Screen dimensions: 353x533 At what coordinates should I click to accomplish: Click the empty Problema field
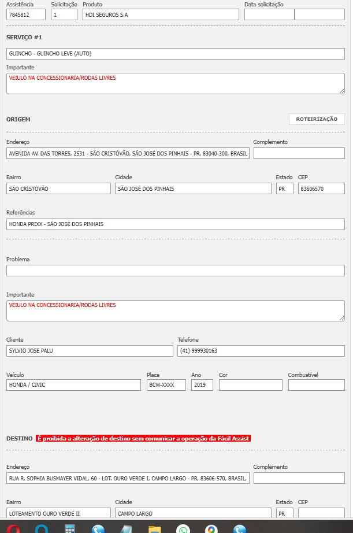pyautogui.click(x=176, y=271)
